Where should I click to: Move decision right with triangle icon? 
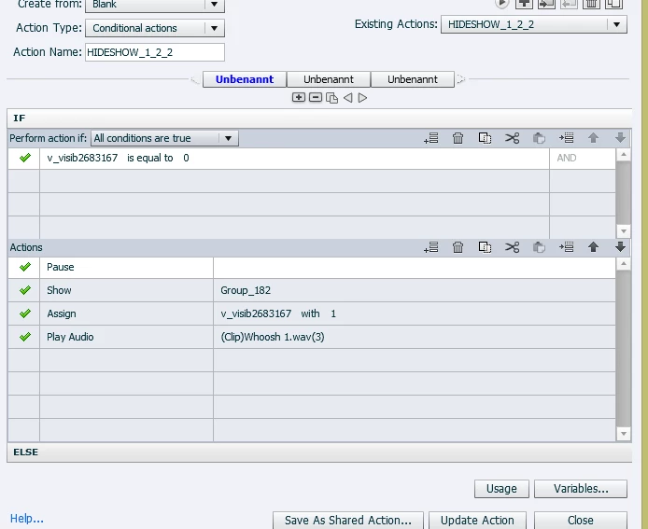coord(362,98)
